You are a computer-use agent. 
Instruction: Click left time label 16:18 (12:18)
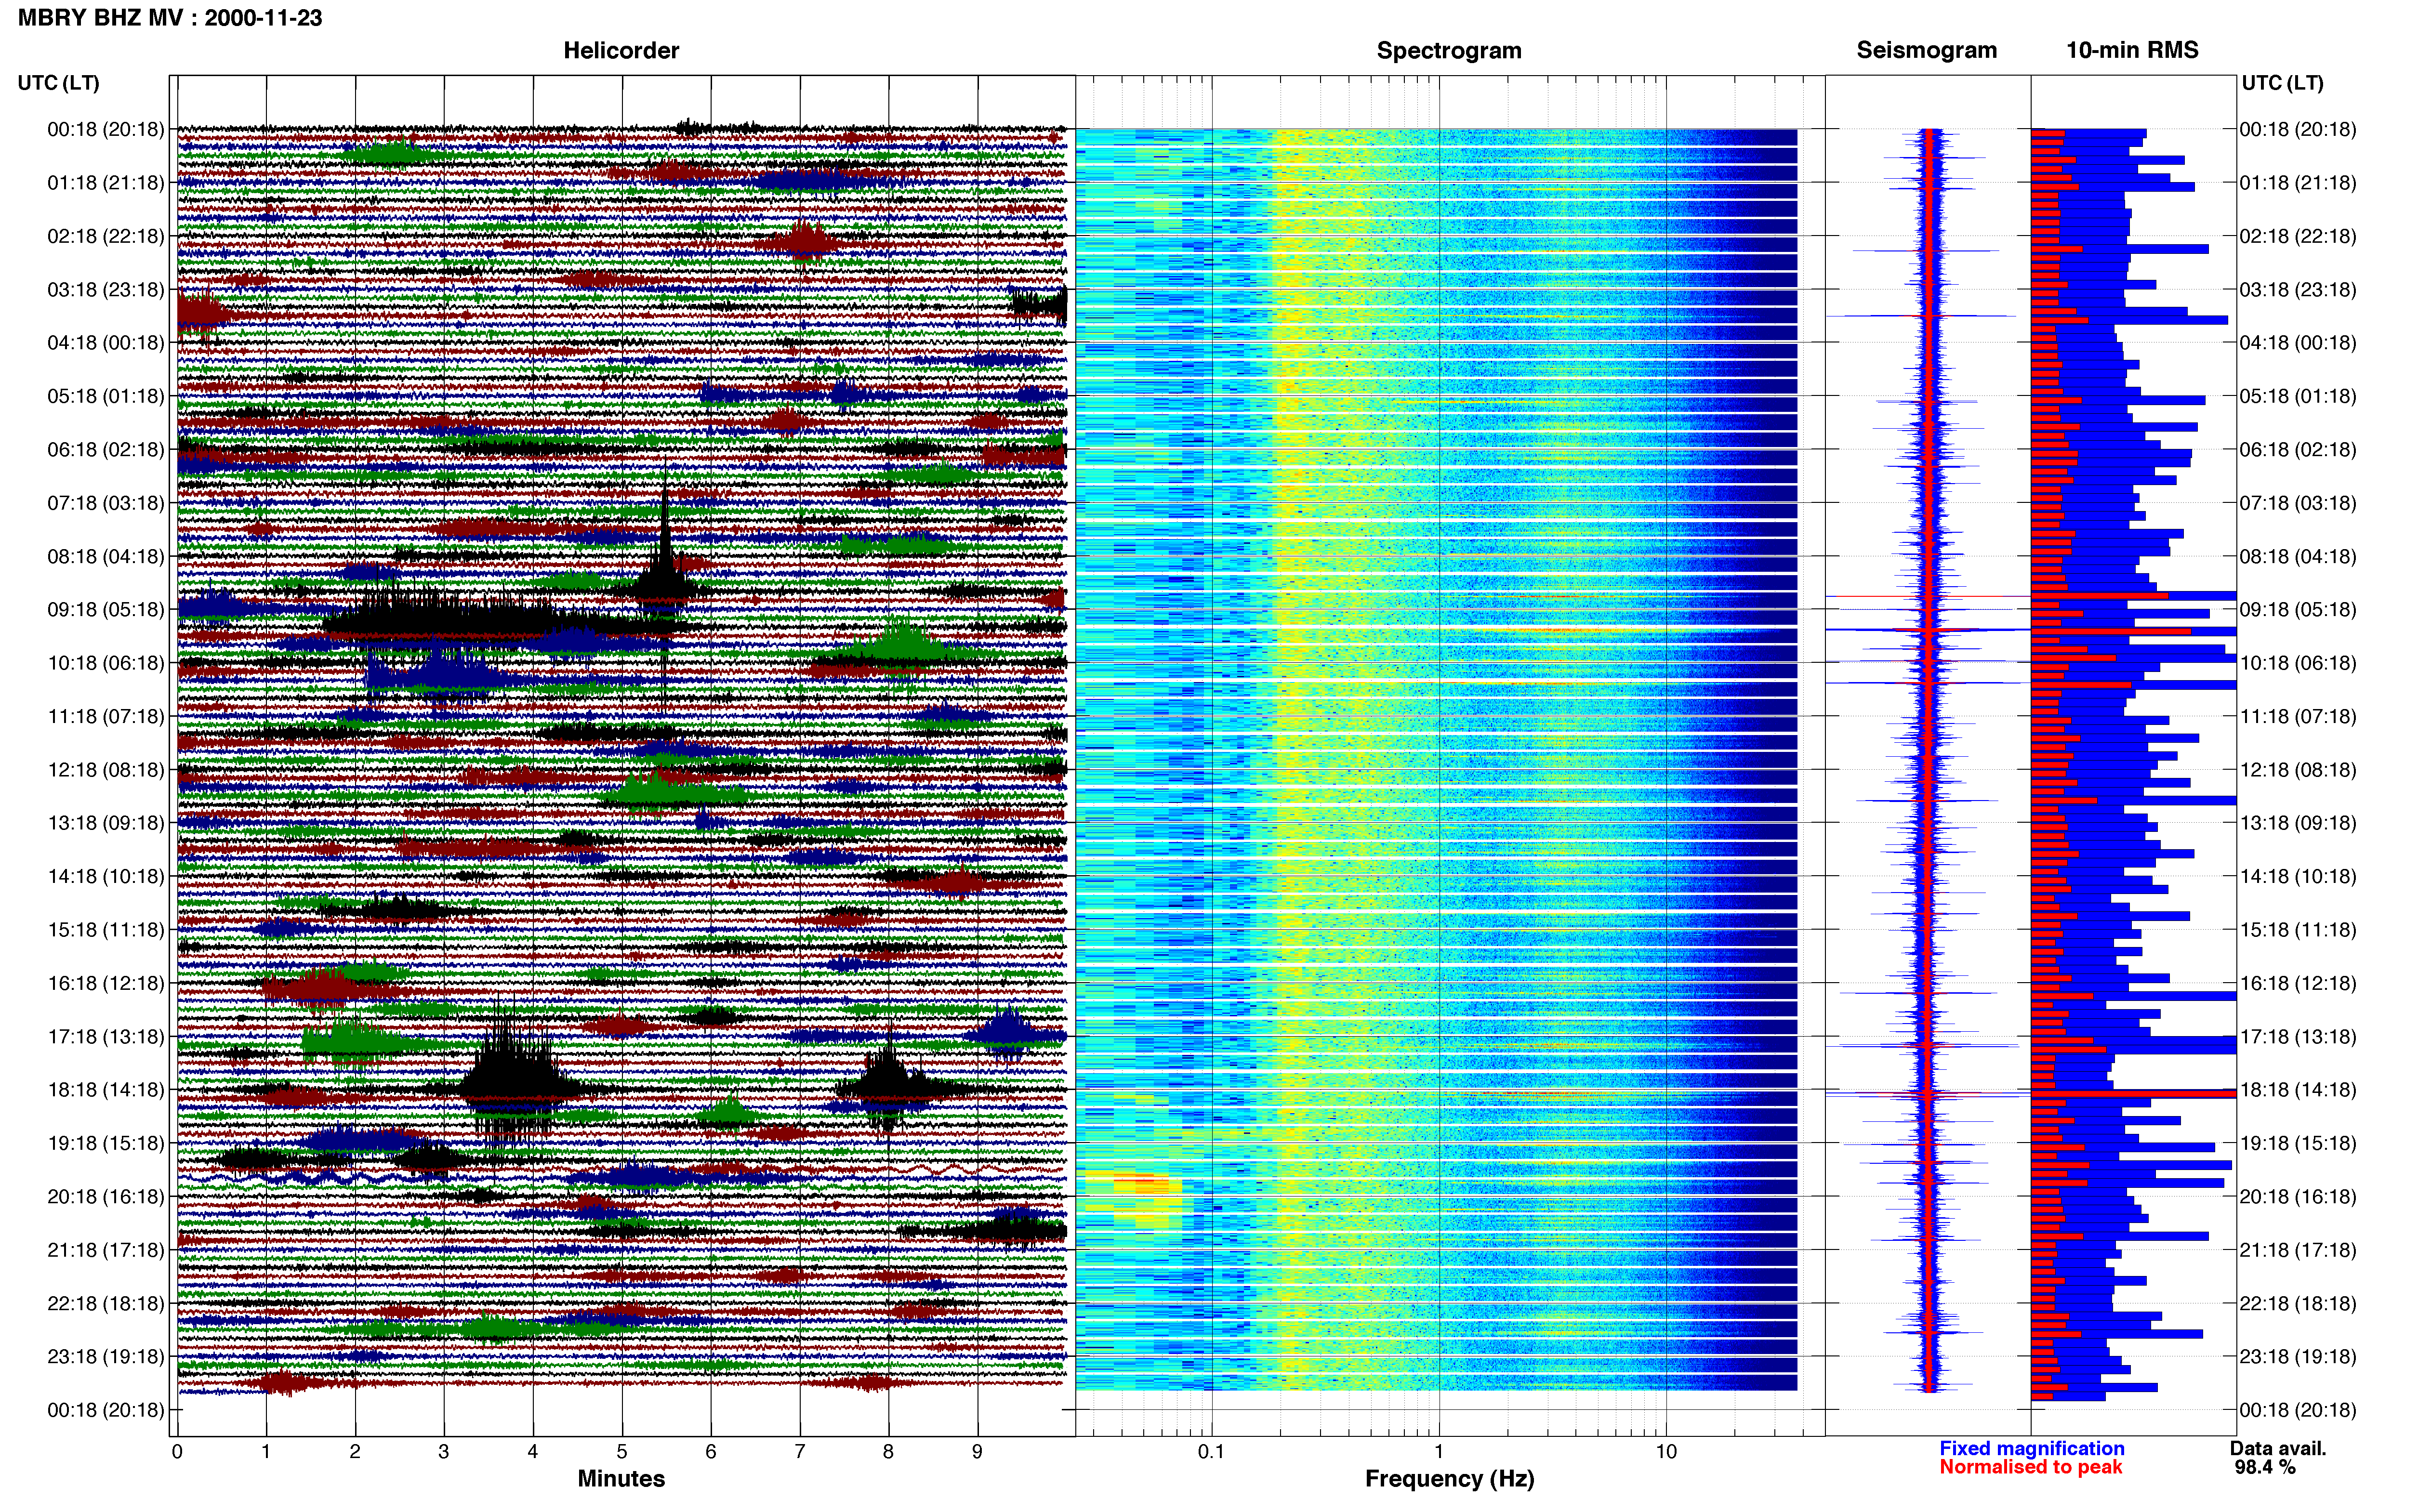tap(106, 983)
